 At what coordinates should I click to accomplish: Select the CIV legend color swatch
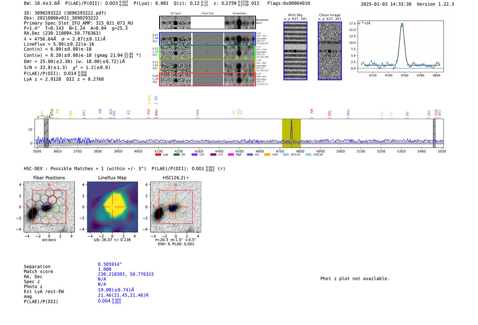click(195, 154)
